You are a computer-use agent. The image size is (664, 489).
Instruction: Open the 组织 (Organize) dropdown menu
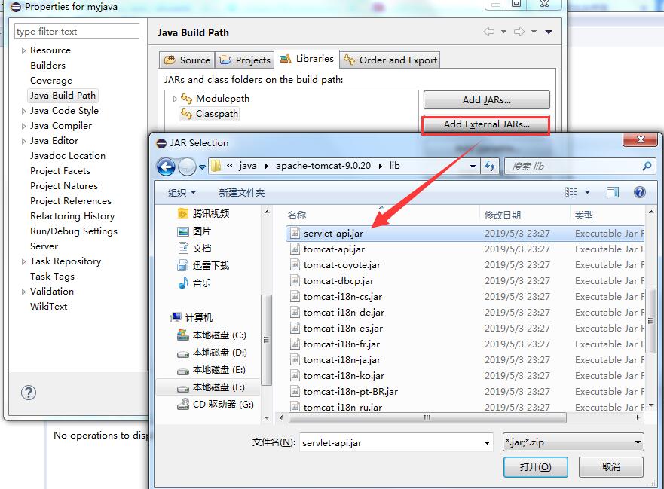pyautogui.click(x=182, y=193)
